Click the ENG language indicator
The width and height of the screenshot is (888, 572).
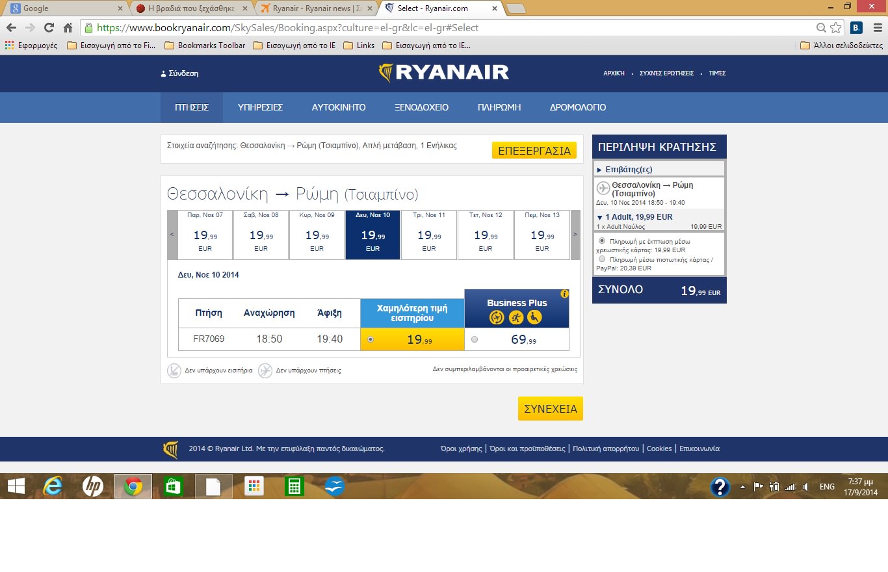coord(827,487)
